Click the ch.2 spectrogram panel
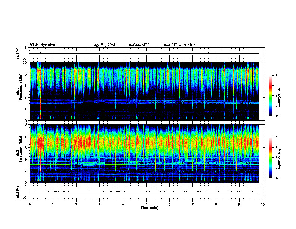The width and height of the screenshot is (296, 229). tap(144, 153)
